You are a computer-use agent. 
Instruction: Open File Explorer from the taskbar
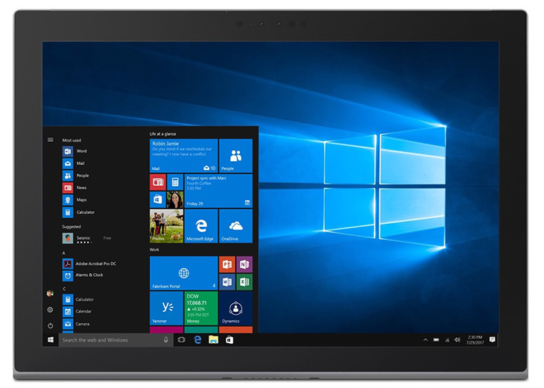pyautogui.click(x=213, y=339)
